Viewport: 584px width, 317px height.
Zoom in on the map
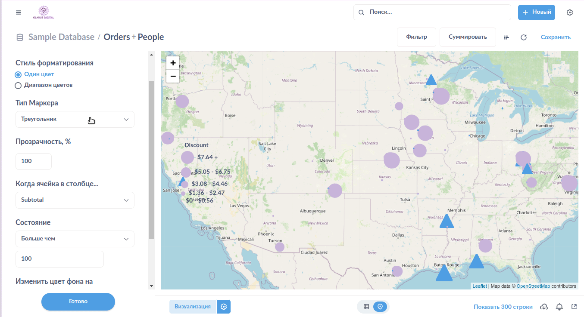click(173, 63)
